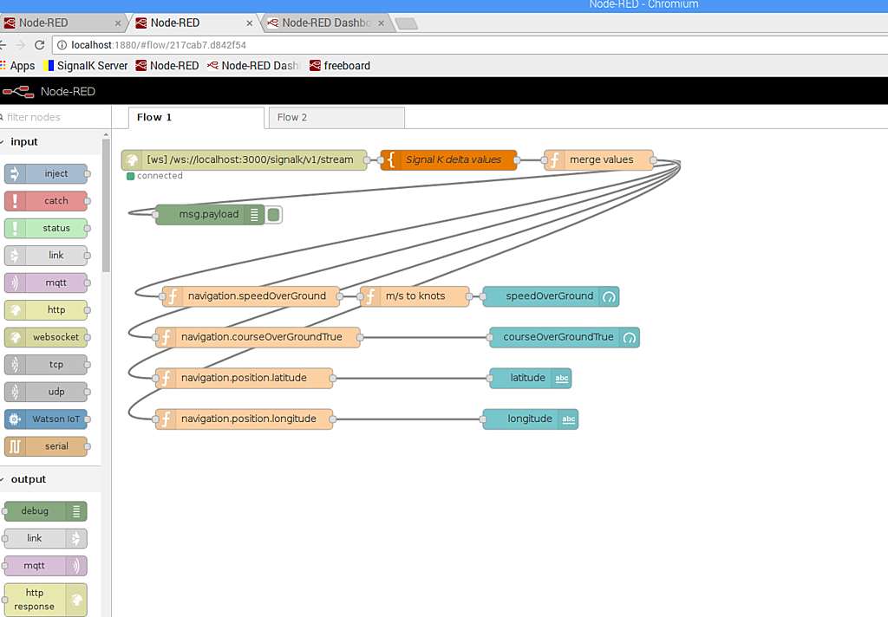888x617 pixels.
Task: Select the websocket input node in palette
Action: 46,337
